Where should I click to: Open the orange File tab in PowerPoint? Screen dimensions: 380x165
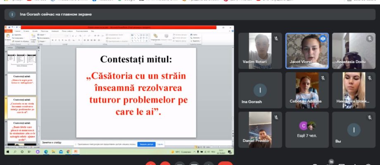pyautogui.click(x=8, y=31)
